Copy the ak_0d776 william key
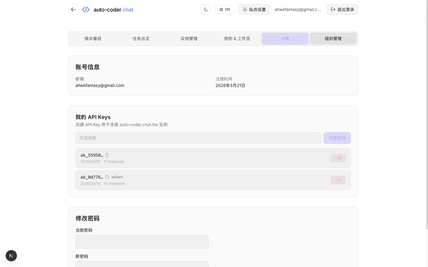Screen dimensions: 428x267 [x=107, y=177]
